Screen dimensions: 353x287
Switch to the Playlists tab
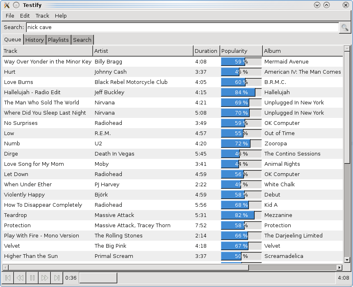[x=58, y=40]
